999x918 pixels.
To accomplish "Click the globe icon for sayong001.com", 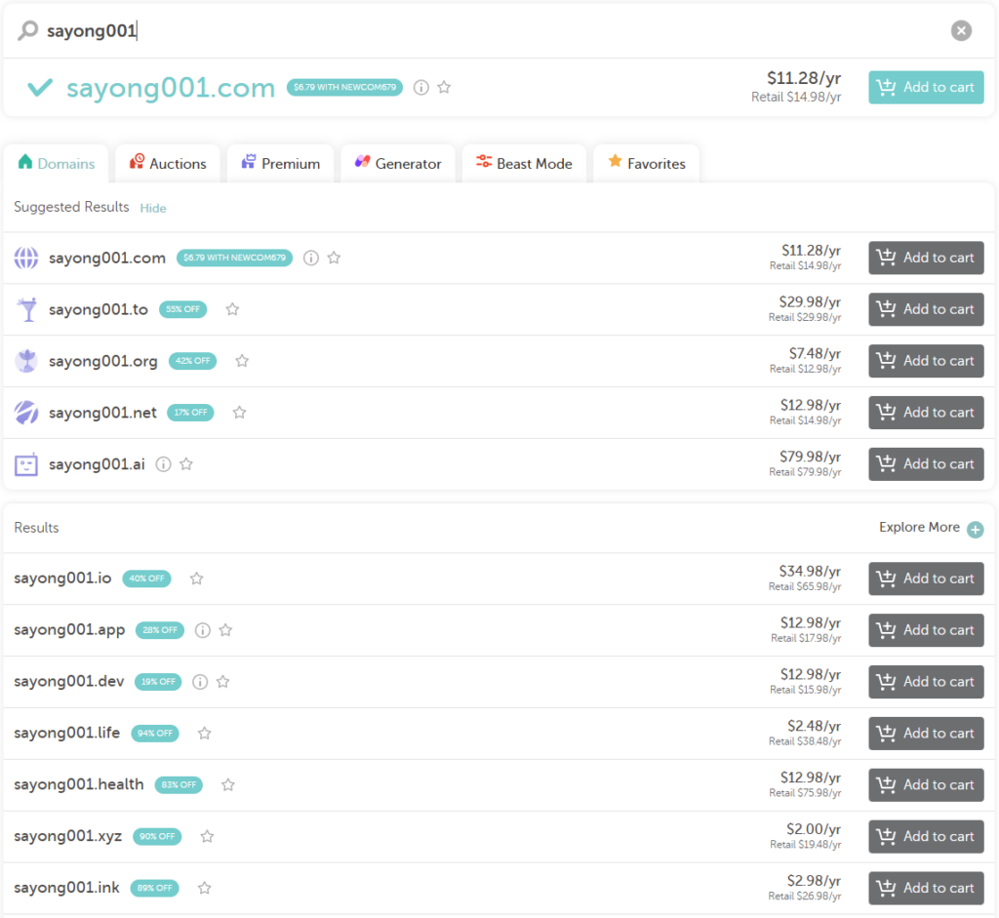I will coord(26,259).
